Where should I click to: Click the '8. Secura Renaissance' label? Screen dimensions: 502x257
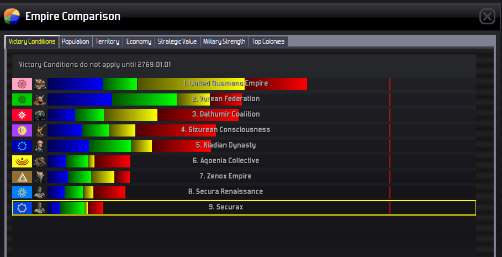(x=226, y=192)
